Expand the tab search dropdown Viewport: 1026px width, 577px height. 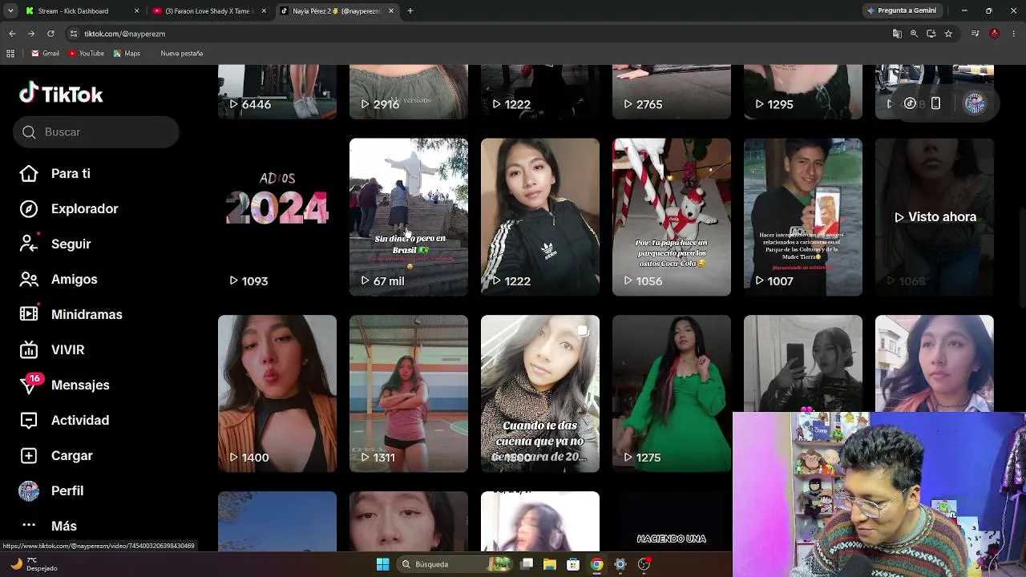(x=10, y=11)
